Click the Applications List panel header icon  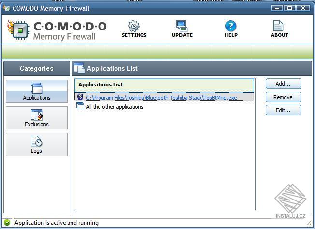pos(79,68)
